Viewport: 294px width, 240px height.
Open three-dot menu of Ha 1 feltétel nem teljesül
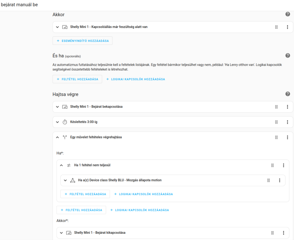point(283,165)
